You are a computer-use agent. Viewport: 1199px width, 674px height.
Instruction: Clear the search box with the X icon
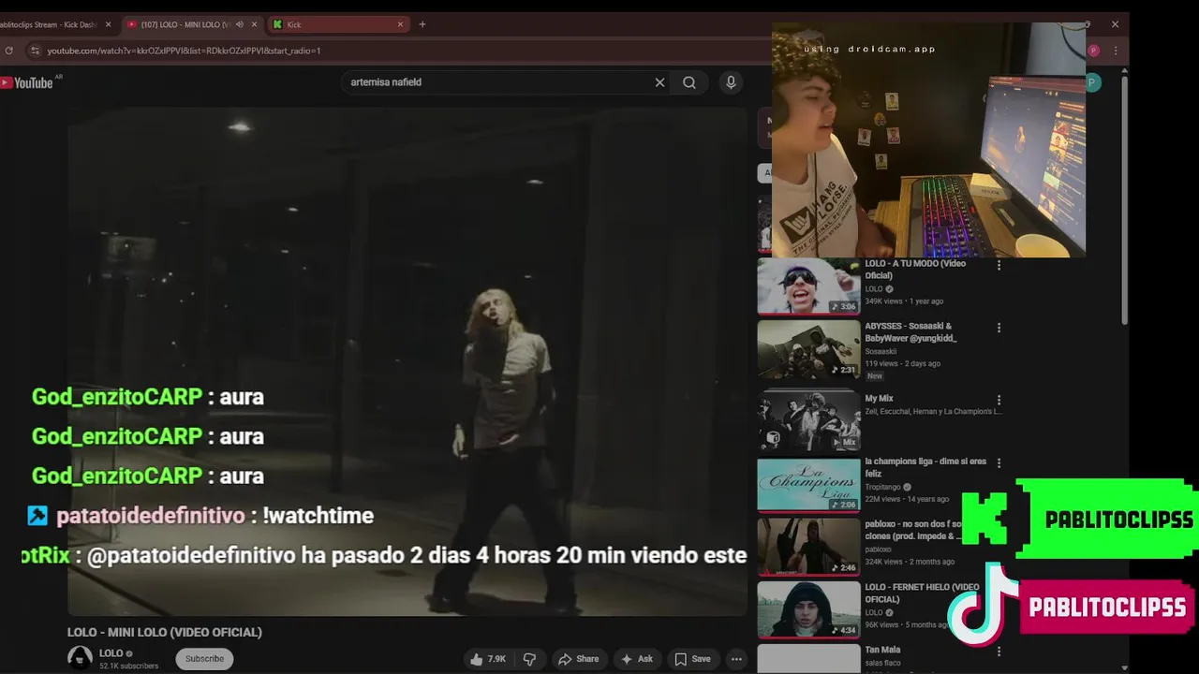tap(659, 82)
